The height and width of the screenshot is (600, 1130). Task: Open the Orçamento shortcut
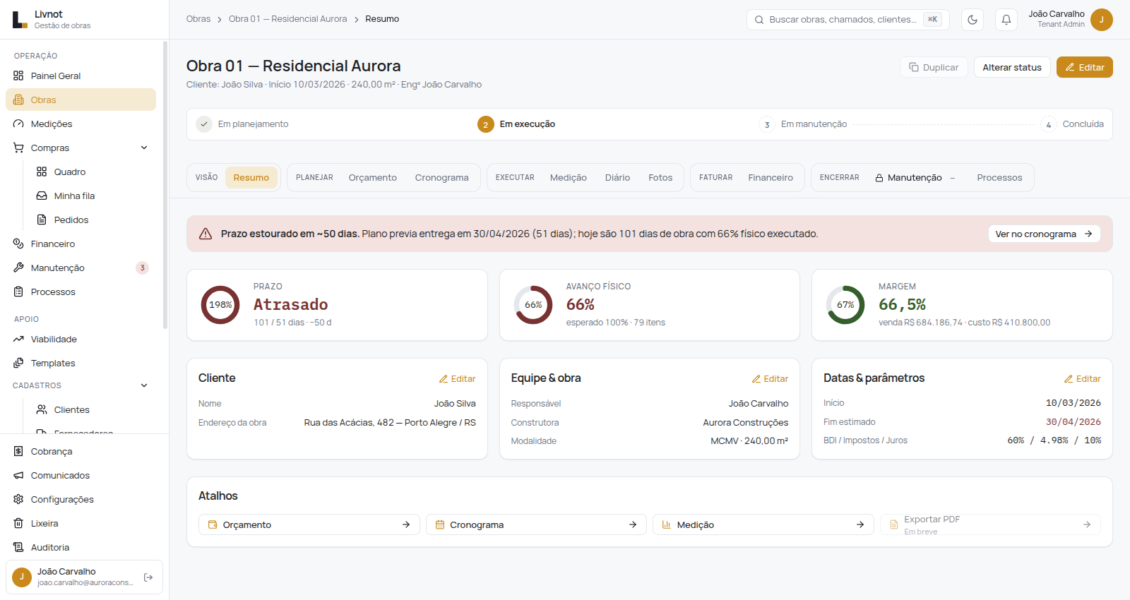coord(309,524)
